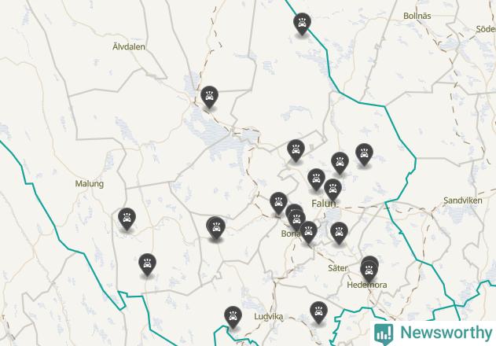496x346 pixels.
Task: Select car marker east of Ludvika
Action: (318, 312)
